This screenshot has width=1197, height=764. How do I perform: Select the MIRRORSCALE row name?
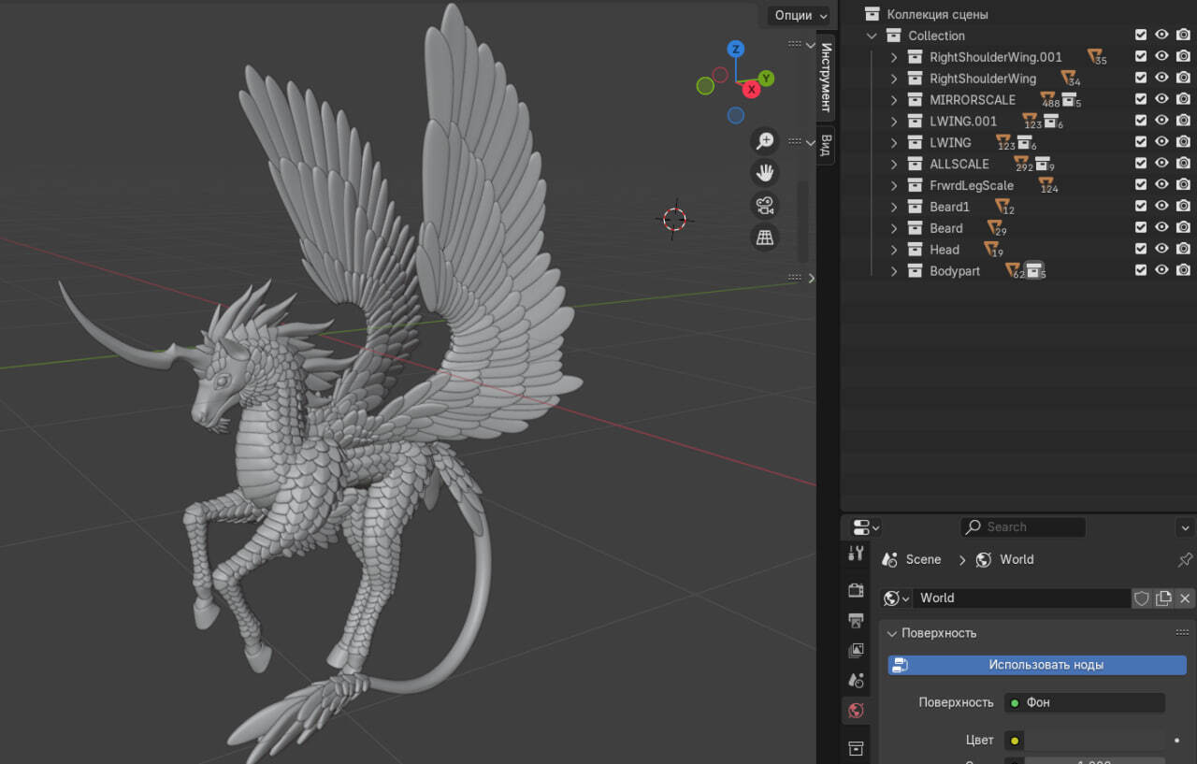click(x=973, y=99)
